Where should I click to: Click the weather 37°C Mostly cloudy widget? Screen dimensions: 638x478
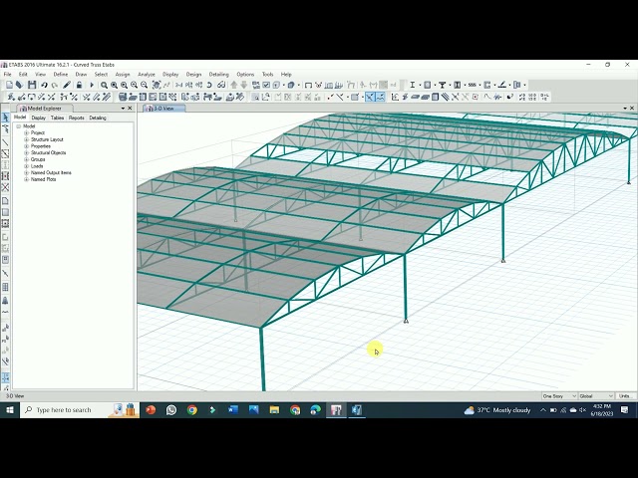tap(497, 410)
